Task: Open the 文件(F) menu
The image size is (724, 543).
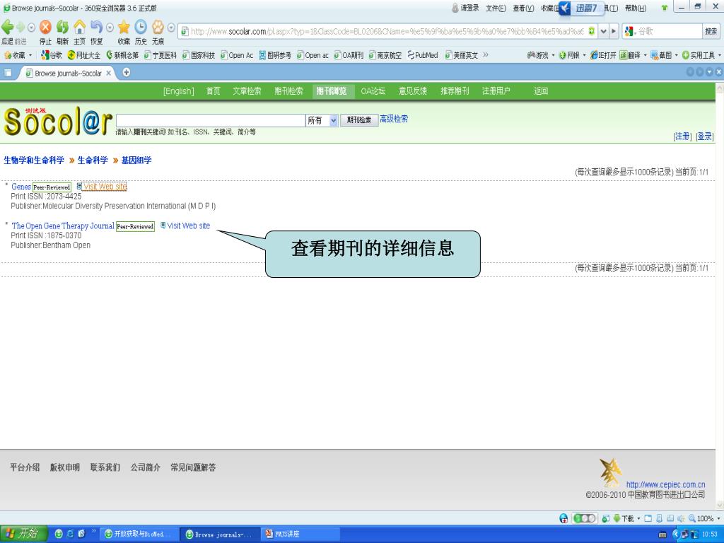Action: click(496, 8)
